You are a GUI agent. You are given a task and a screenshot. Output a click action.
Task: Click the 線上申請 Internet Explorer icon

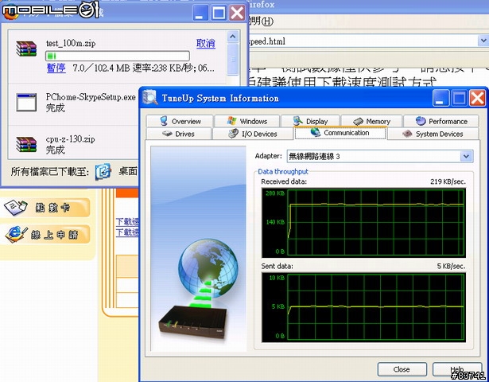tap(16, 234)
